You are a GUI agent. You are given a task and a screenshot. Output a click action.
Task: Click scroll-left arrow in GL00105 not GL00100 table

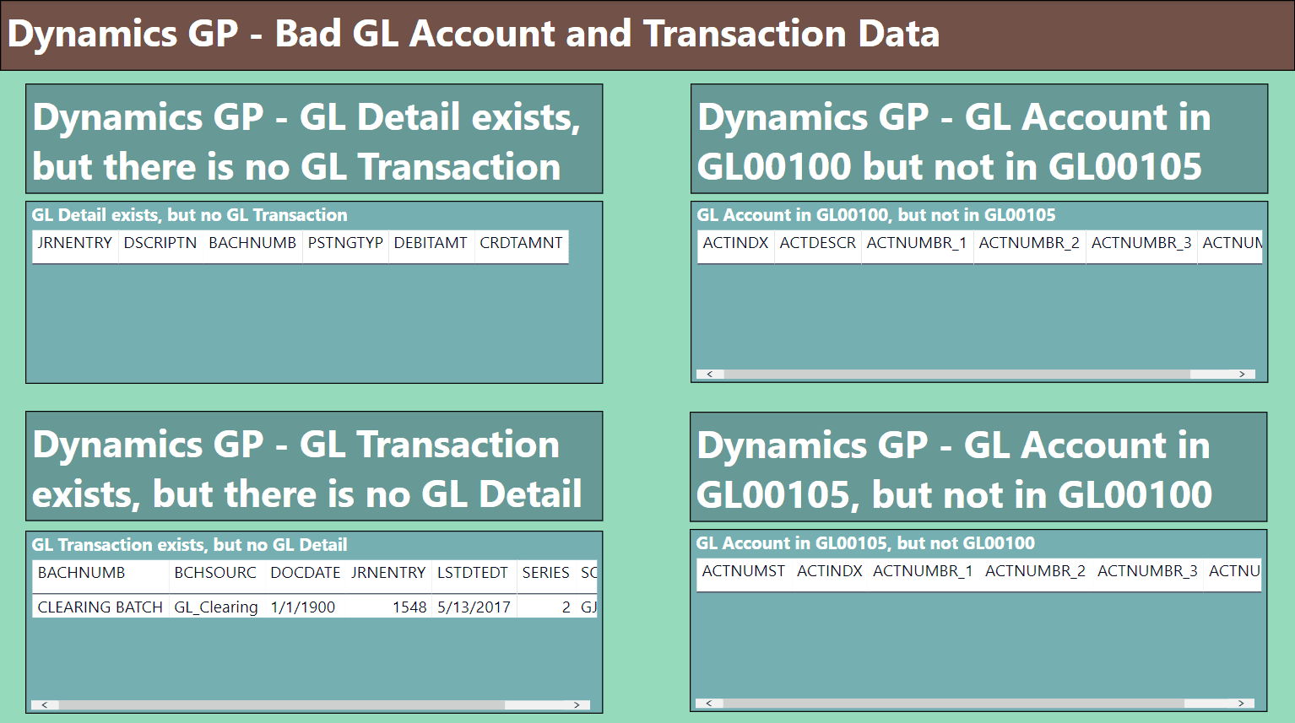click(708, 703)
